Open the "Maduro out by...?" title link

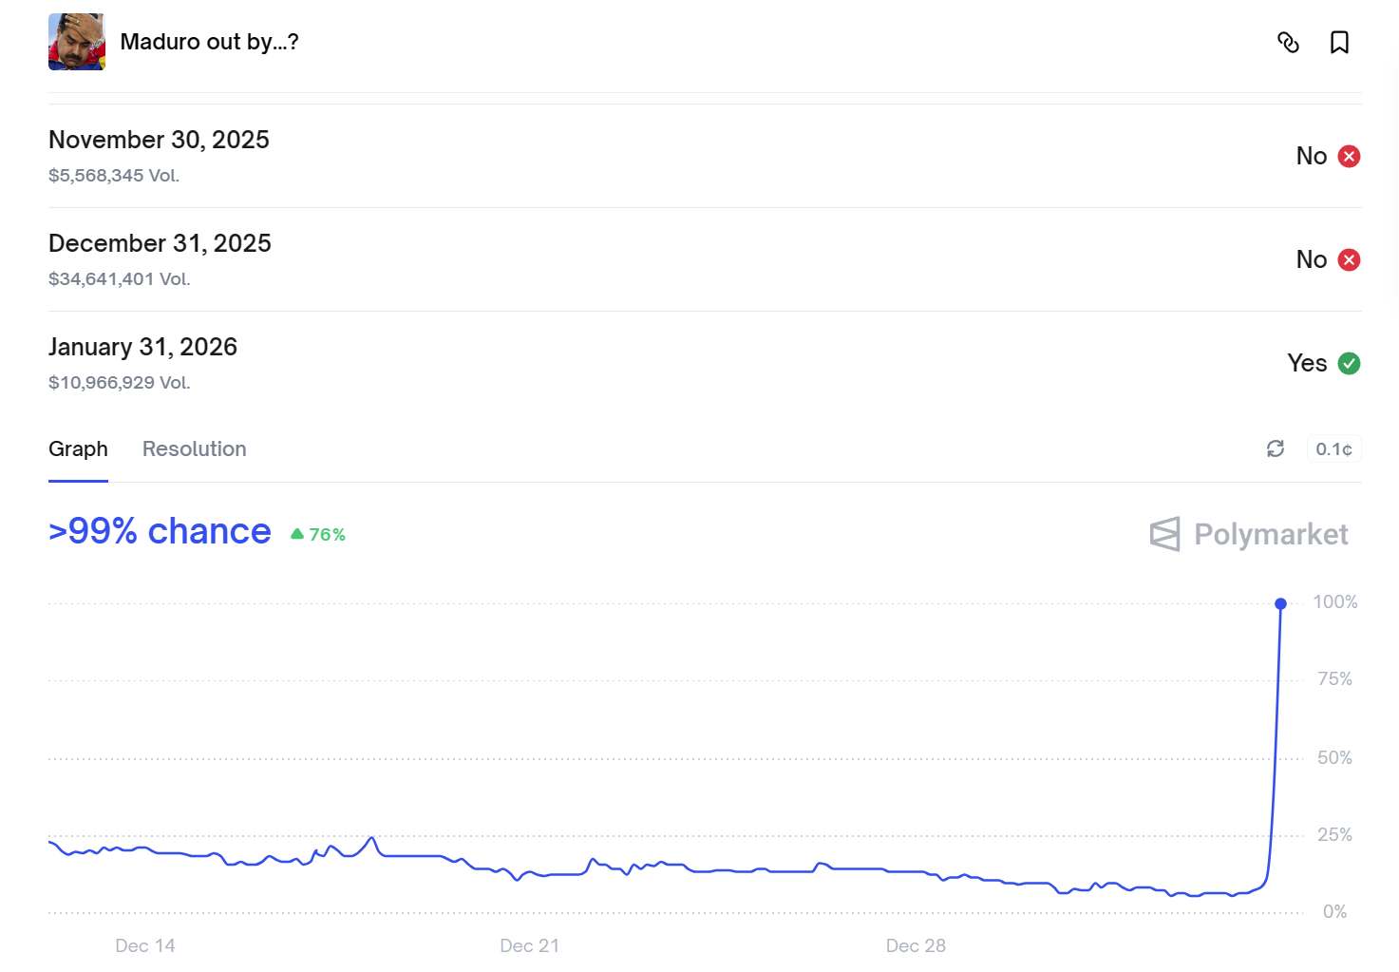pos(209,42)
